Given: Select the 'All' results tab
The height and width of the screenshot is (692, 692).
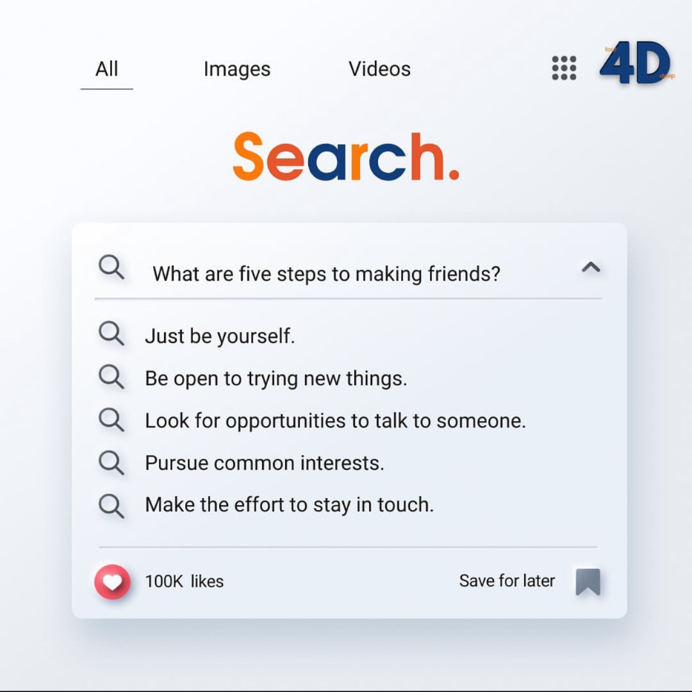Looking at the screenshot, I should [106, 69].
